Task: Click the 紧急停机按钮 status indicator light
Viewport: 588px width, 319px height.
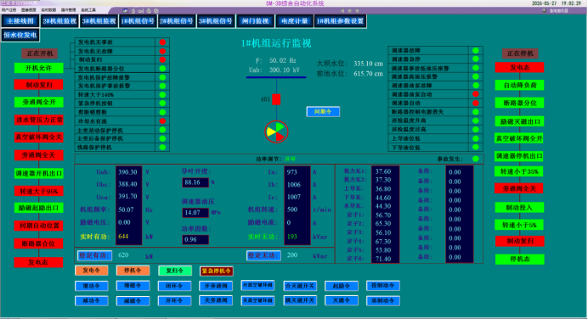Action: tap(162, 104)
